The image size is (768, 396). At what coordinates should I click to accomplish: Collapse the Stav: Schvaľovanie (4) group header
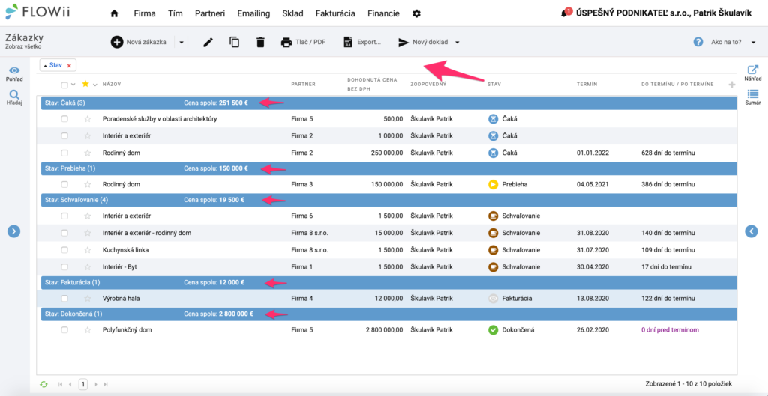tap(389, 200)
